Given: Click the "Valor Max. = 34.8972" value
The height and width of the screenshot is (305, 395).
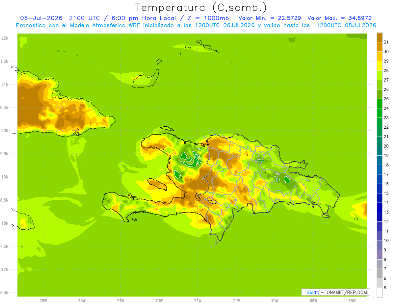Looking at the screenshot, I should click(339, 18).
